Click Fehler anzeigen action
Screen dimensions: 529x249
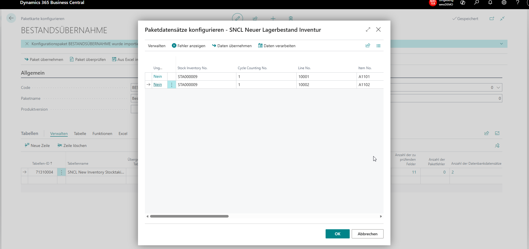click(x=188, y=46)
